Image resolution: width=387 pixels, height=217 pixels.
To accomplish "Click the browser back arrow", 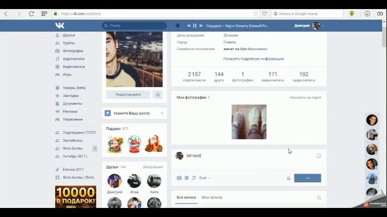I will [6, 14].
